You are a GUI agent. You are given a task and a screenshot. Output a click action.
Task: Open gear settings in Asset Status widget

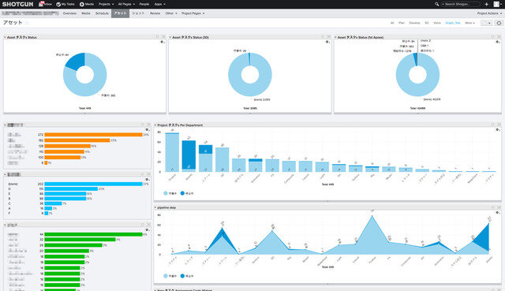click(162, 42)
